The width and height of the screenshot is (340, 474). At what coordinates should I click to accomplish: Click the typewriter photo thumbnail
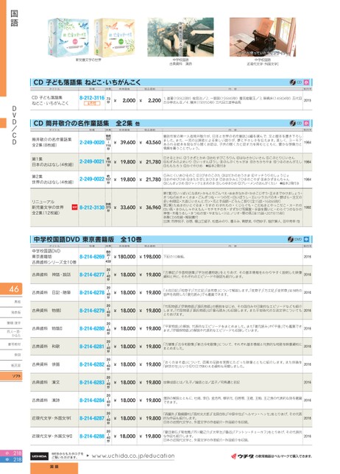[x=263, y=37]
